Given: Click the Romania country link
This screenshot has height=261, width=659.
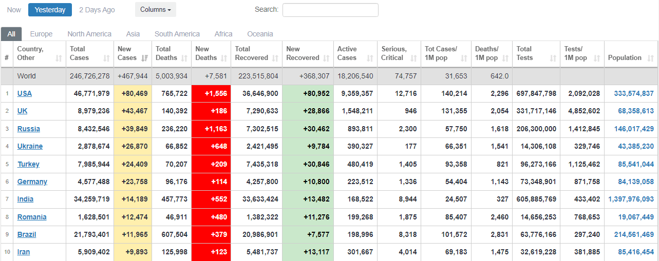Looking at the screenshot, I should tap(32, 217).
